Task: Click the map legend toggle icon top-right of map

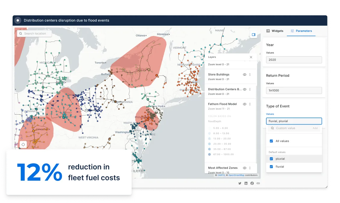Action: click(253, 34)
